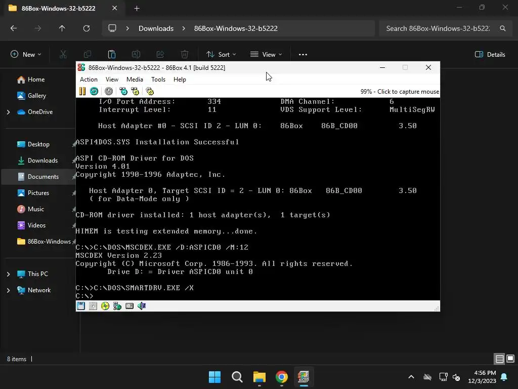
Task: Open the Help menu in 86Box
Action: point(180,80)
